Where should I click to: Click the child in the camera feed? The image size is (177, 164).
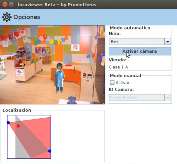pyautogui.click(x=59, y=78)
